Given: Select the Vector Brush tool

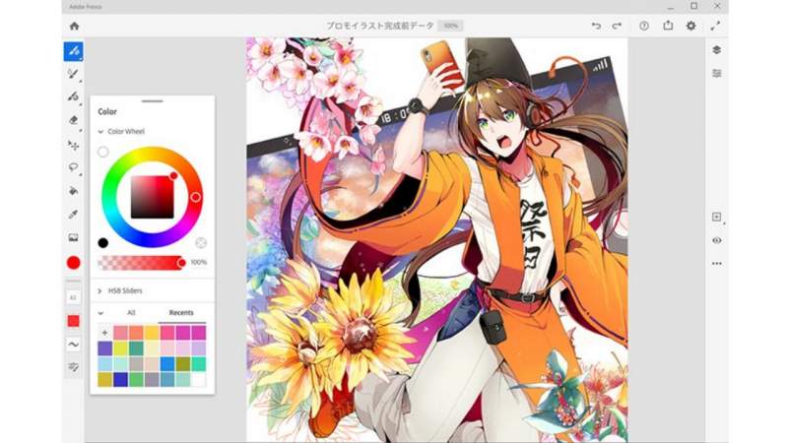Looking at the screenshot, I should pos(73,96).
